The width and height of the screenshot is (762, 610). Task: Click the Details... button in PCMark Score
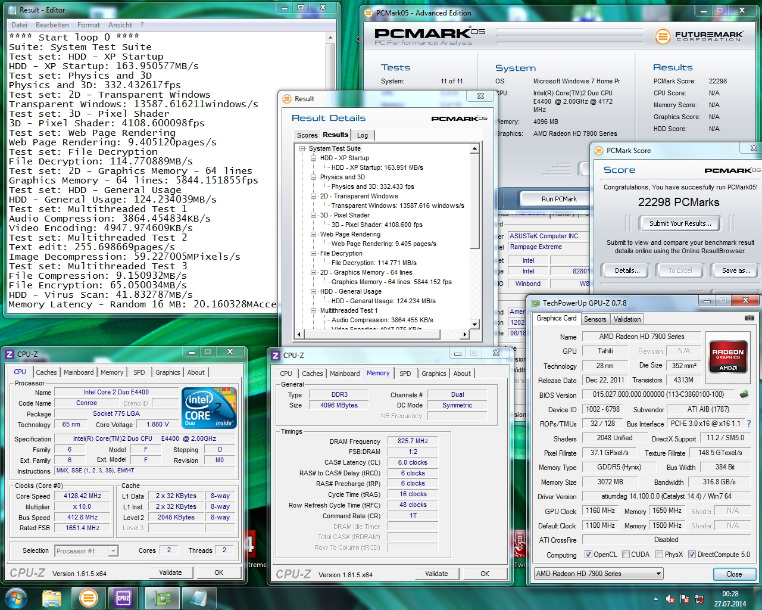click(627, 270)
